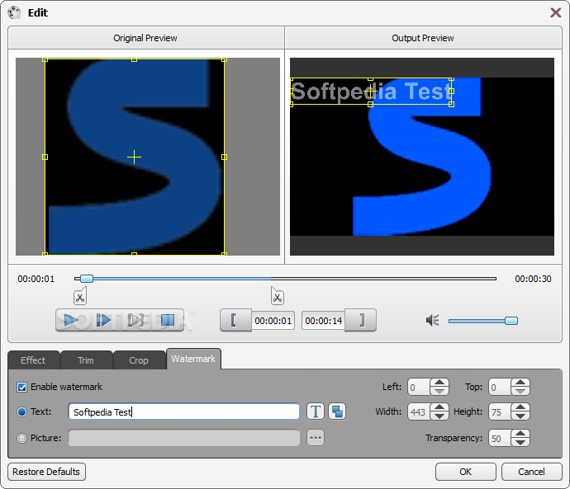Decrease the Top value
The width and height of the screenshot is (570, 489).
[x=520, y=391]
